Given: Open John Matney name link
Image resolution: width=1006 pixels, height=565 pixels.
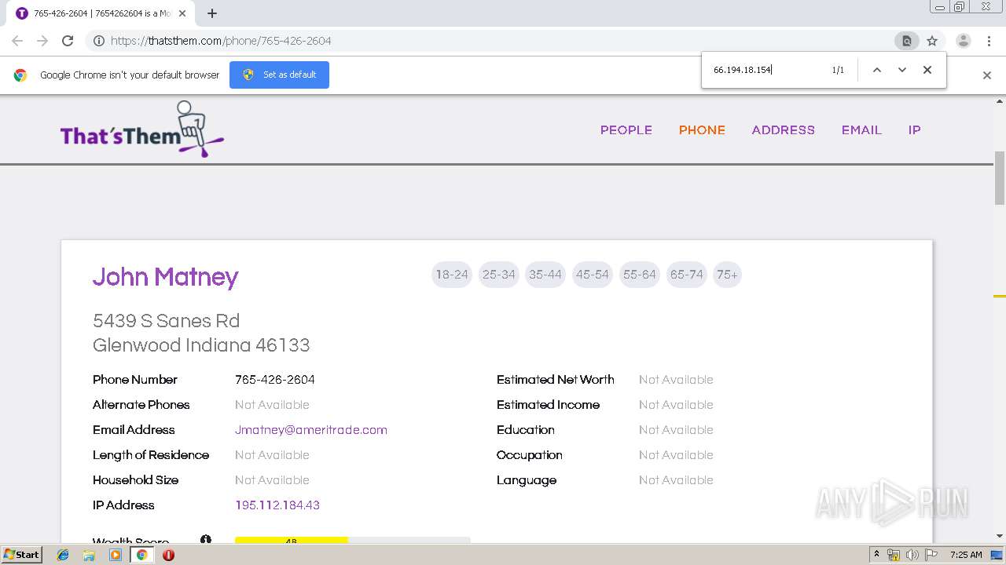Looking at the screenshot, I should pyautogui.click(x=165, y=277).
